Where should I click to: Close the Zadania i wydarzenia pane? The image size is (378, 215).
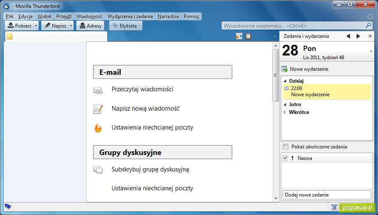[370, 36]
